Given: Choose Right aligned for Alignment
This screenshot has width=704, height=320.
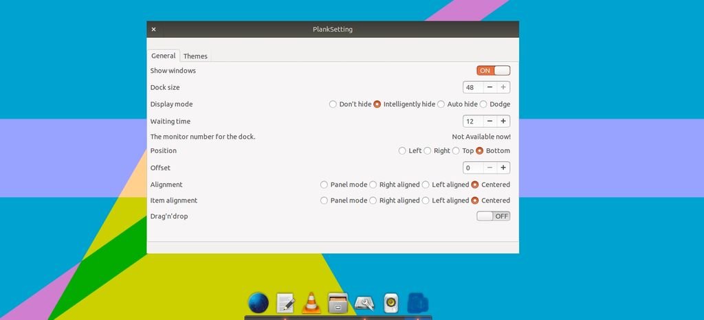Looking at the screenshot, I should 394,184.
